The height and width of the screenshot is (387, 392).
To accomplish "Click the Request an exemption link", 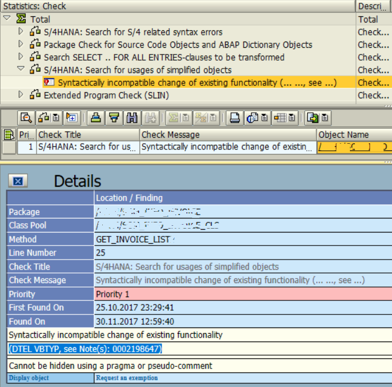I will click(x=127, y=378).
